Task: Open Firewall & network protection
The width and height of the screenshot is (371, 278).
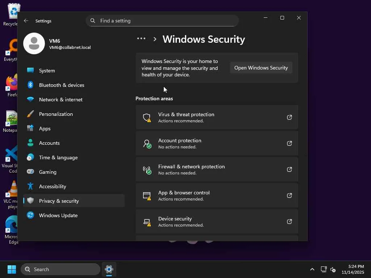Action: (x=217, y=169)
